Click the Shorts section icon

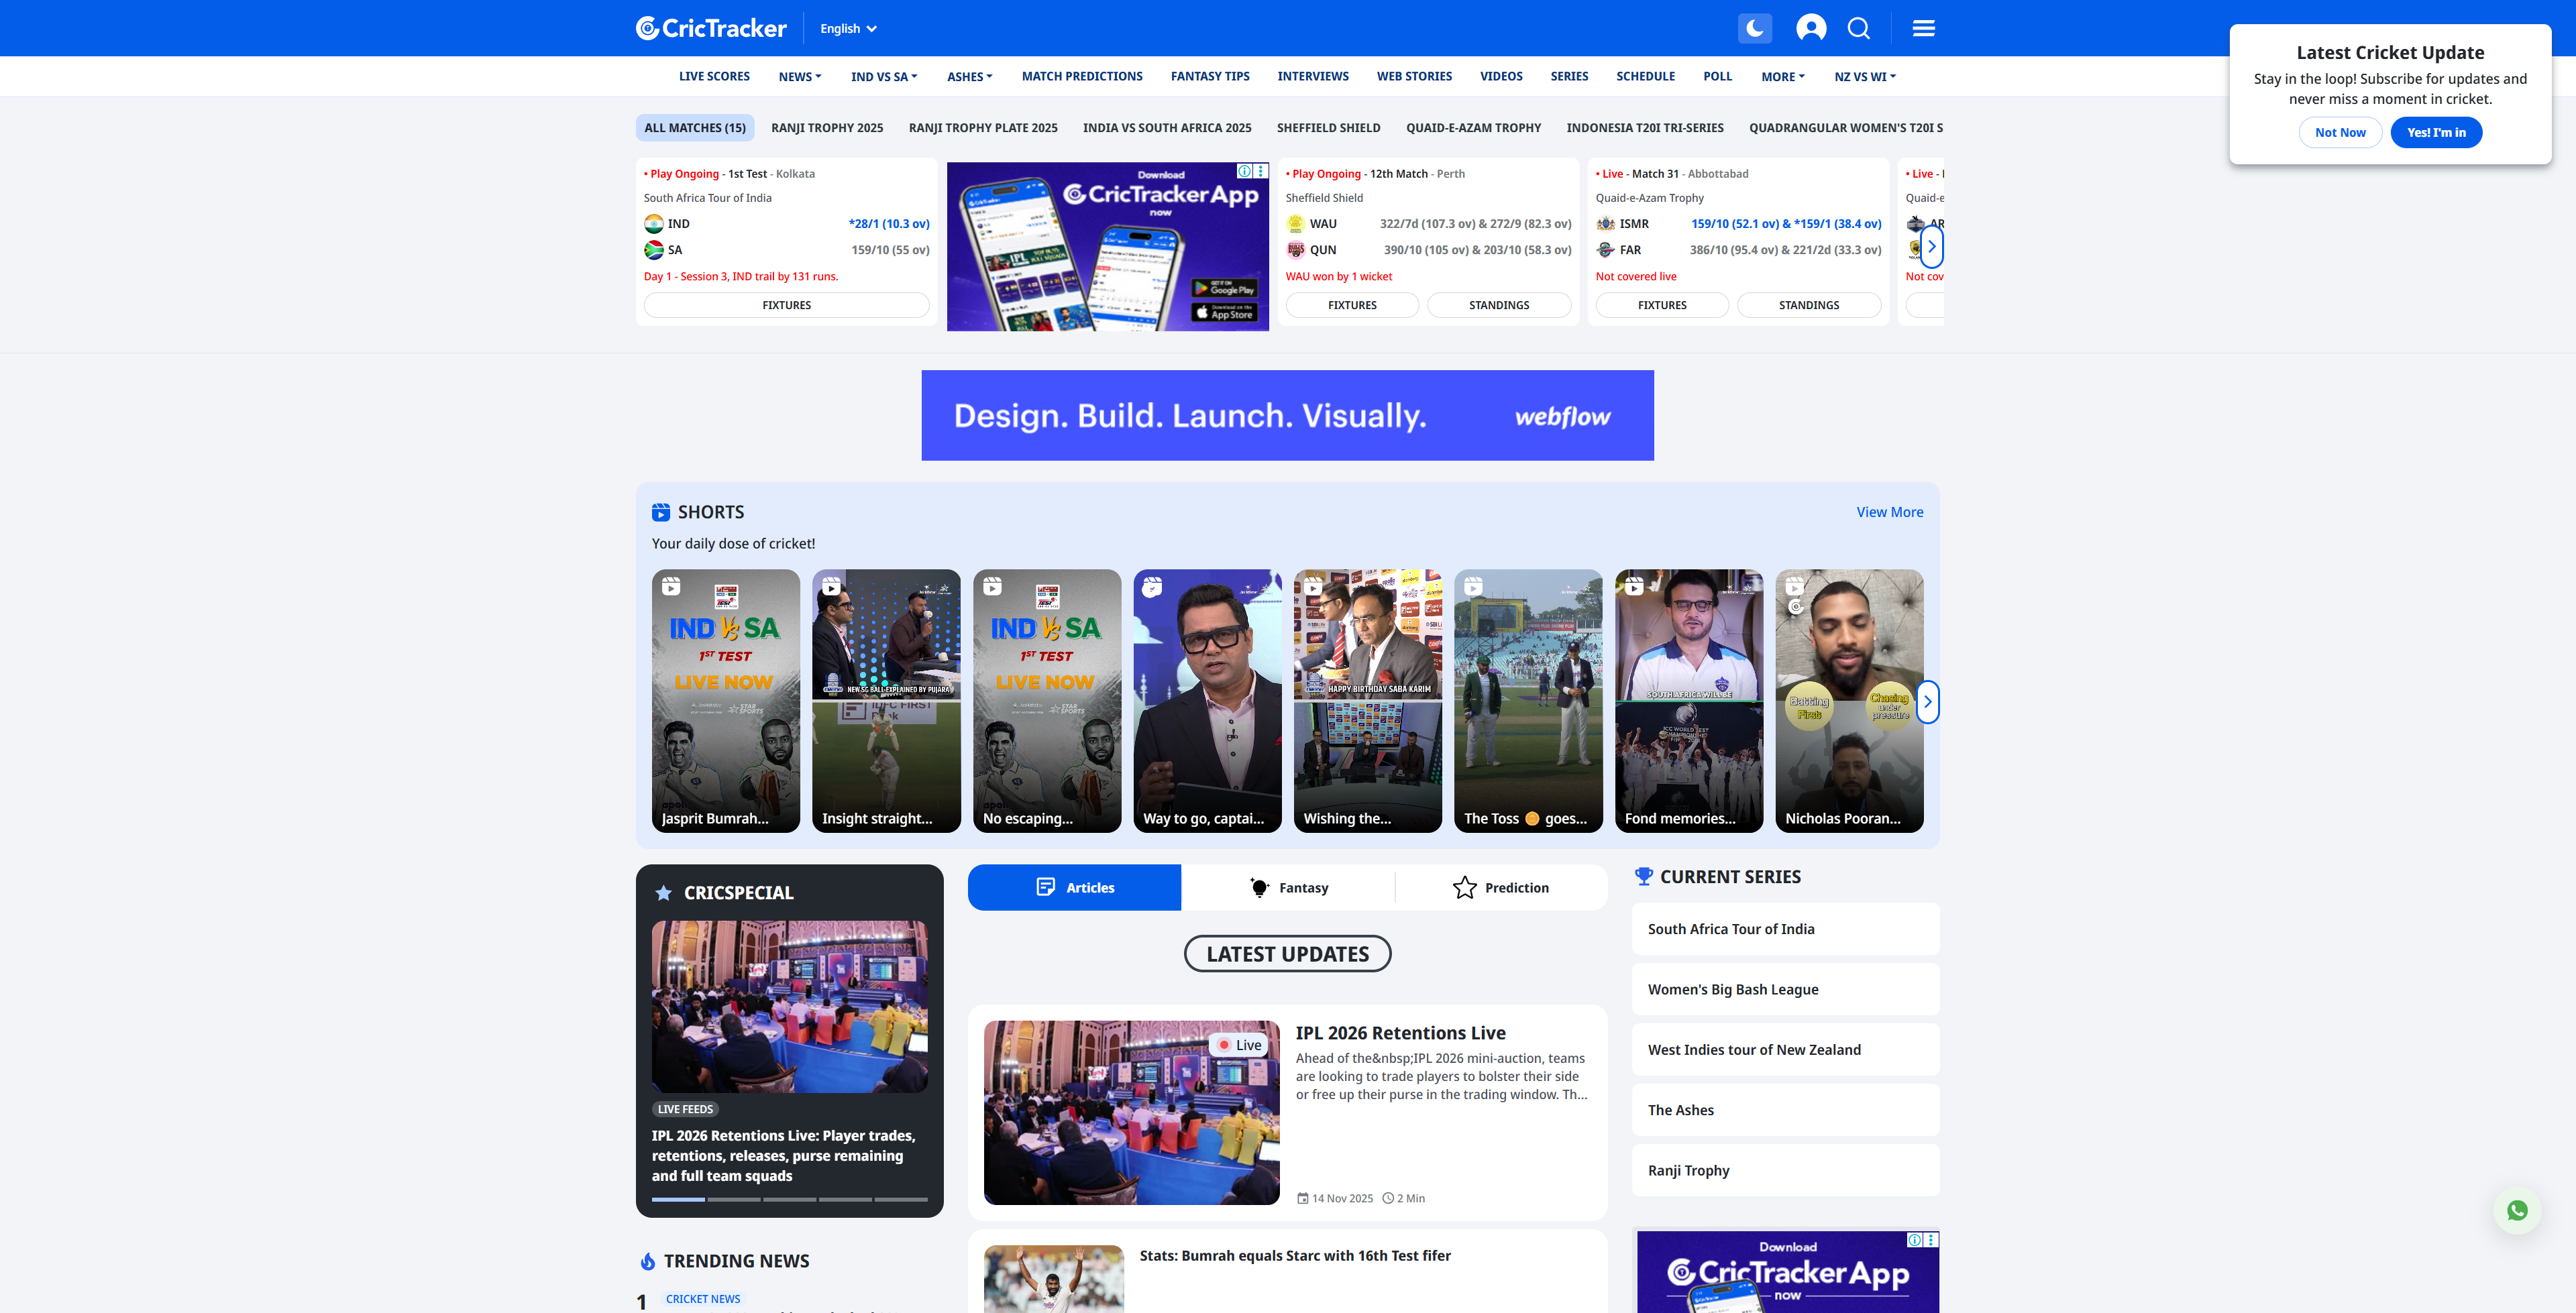[661, 512]
